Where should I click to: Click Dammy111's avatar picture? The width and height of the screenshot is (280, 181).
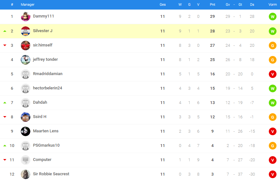pyautogui.click(x=26, y=17)
